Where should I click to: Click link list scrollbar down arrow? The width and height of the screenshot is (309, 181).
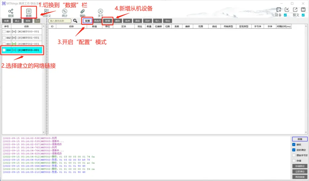coord(44,132)
